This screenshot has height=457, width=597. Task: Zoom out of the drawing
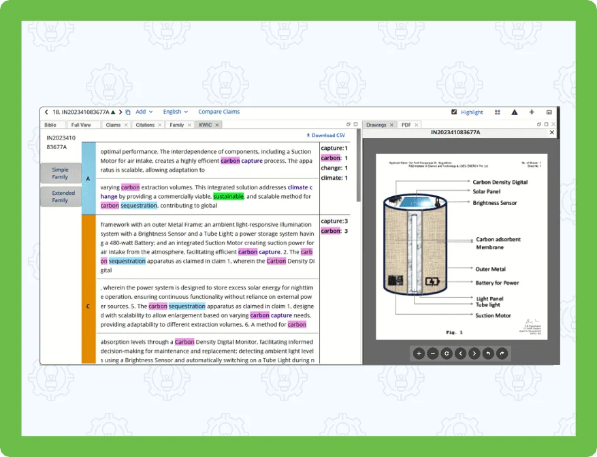tap(432, 353)
